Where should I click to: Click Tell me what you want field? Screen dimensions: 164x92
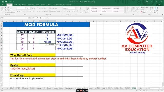63,5
